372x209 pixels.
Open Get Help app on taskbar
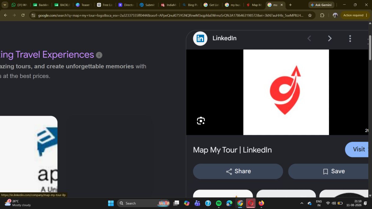pyautogui.click(x=208, y=203)
